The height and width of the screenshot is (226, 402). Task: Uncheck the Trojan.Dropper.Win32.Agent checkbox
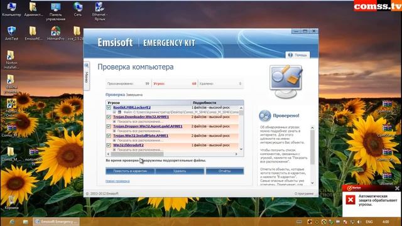tap(109, 127)
